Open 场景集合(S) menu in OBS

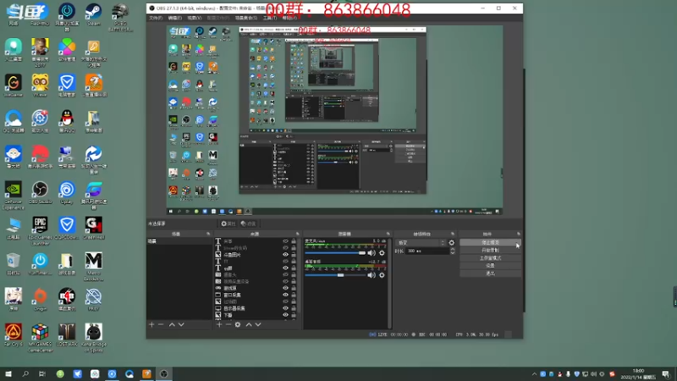click(246, 18)
